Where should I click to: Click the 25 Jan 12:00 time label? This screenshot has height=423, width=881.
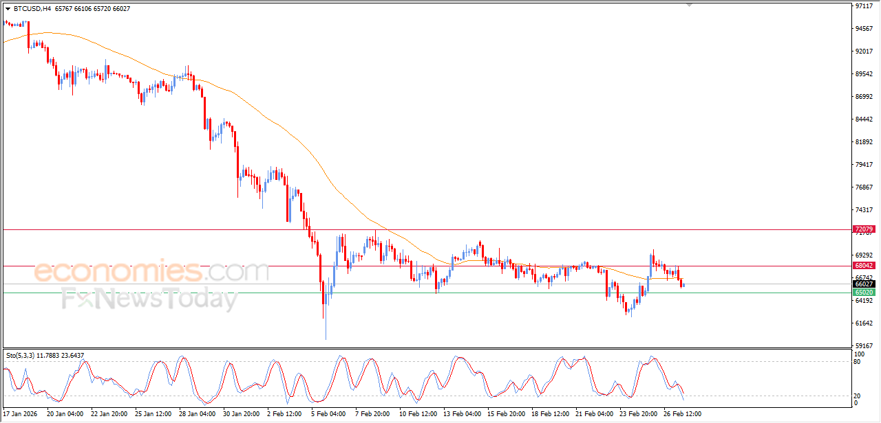[x=153, y=414]
